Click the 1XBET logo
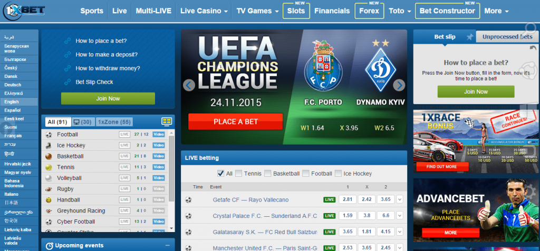Screen dimensions: 540x251 (23, 11)
